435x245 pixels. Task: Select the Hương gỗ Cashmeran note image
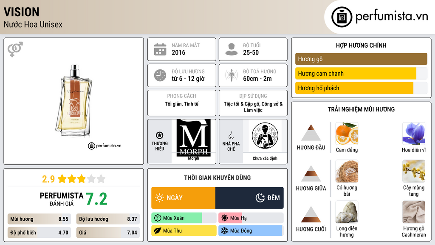[414, 212]
